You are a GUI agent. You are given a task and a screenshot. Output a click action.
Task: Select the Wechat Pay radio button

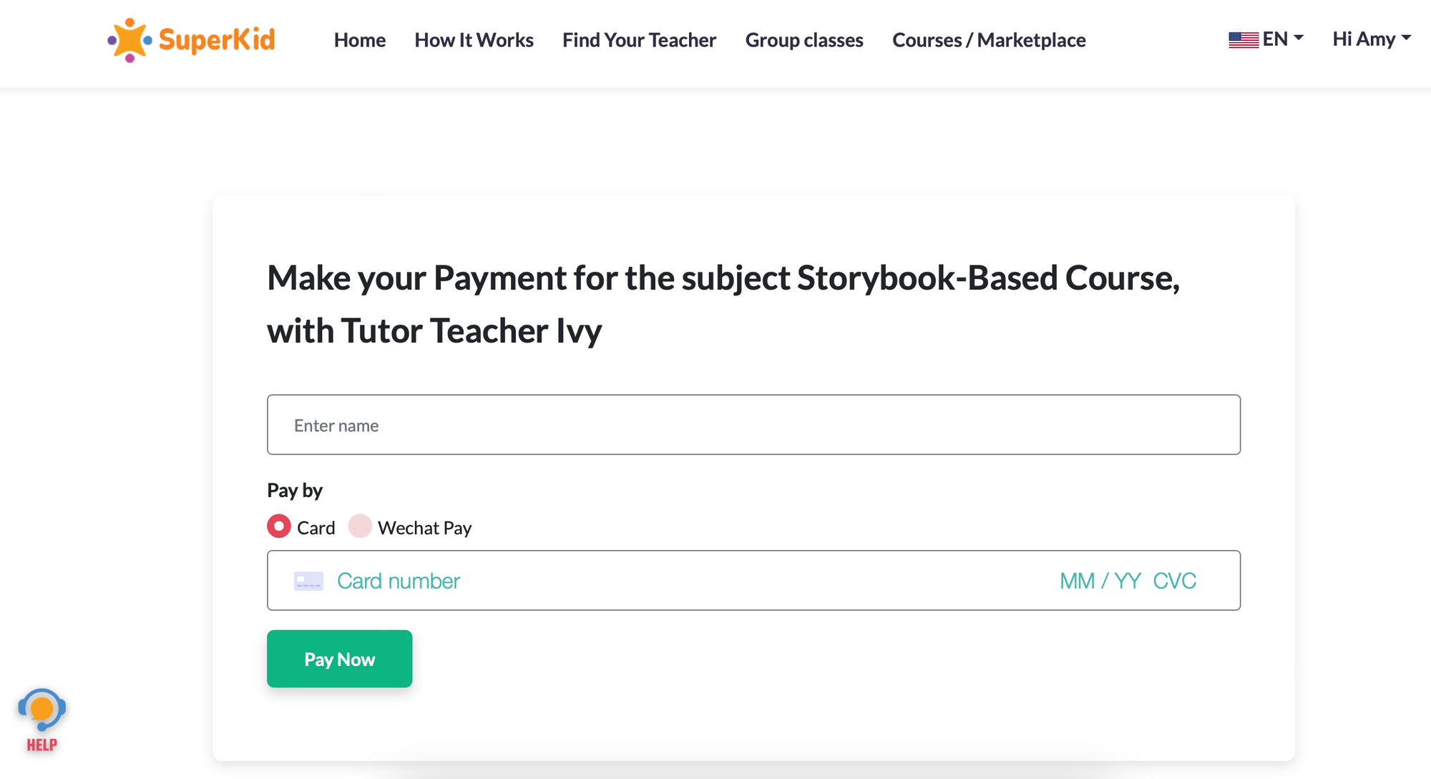point(360,526)
